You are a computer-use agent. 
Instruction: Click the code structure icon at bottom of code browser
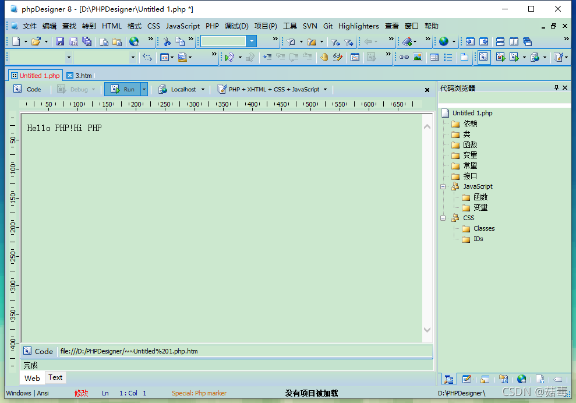click(448, 379)
